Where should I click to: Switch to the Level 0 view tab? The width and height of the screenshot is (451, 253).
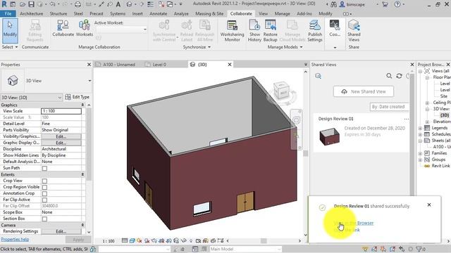[x=159, y=65]
